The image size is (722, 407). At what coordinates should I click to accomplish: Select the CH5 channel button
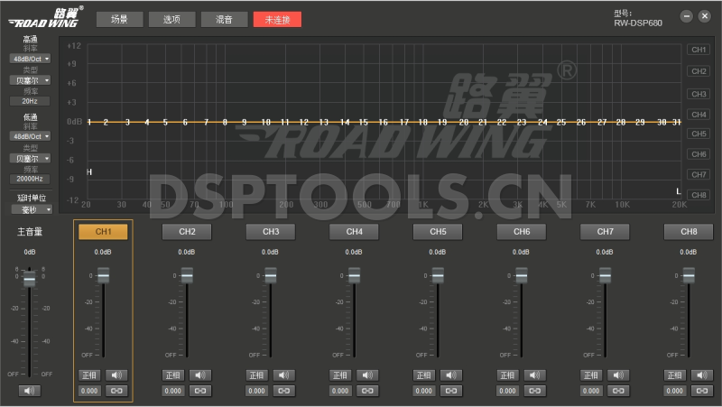pyautogui.click(x=438, y=232)
